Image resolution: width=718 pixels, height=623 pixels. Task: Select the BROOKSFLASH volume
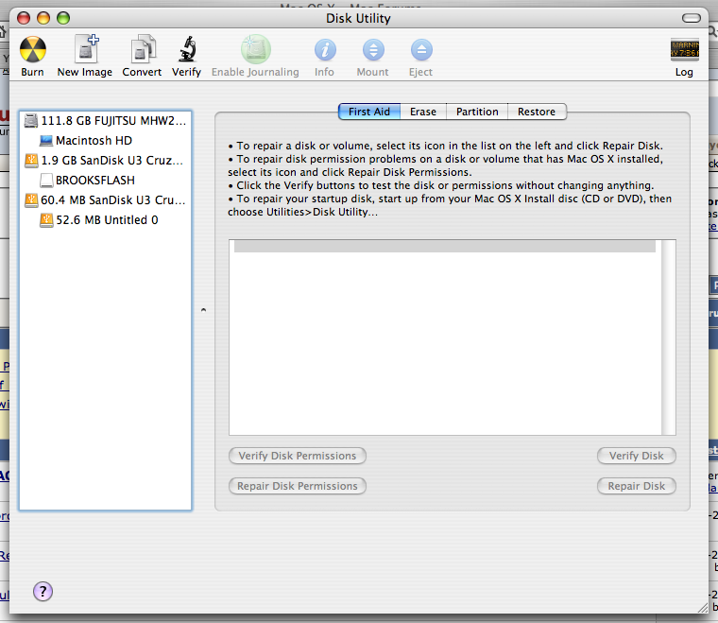click(105, 180)
